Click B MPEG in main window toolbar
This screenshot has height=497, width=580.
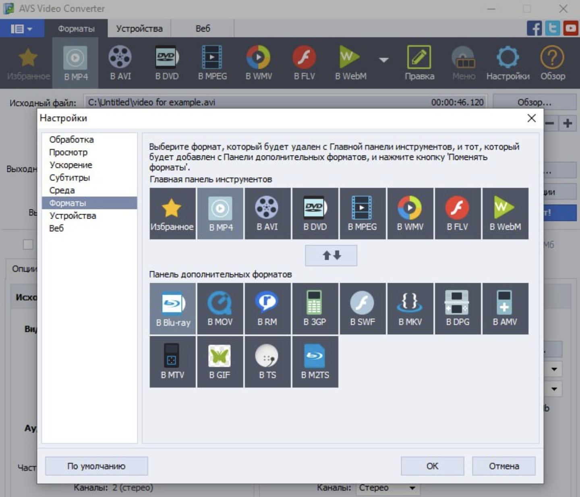213,63
